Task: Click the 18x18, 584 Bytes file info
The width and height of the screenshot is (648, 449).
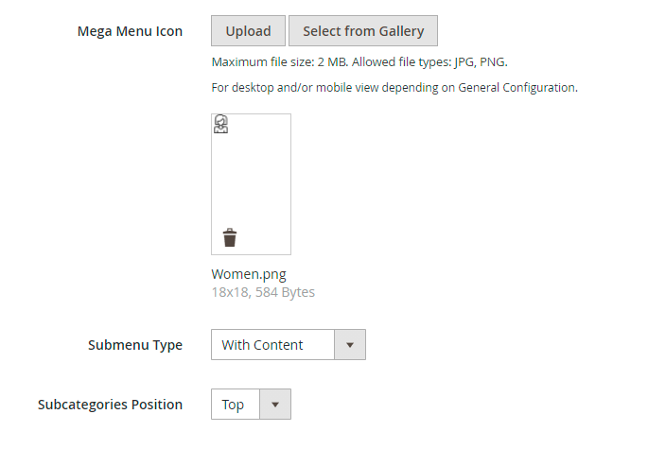Action: 263,292
